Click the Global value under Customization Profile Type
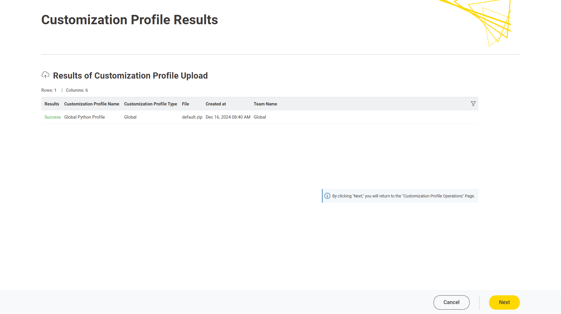561x314 pixels. pos(130,117)
